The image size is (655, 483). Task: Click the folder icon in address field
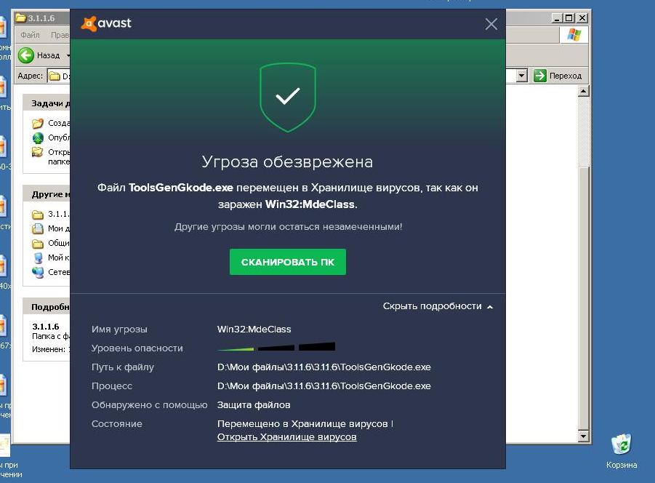[x=55, y=76]
